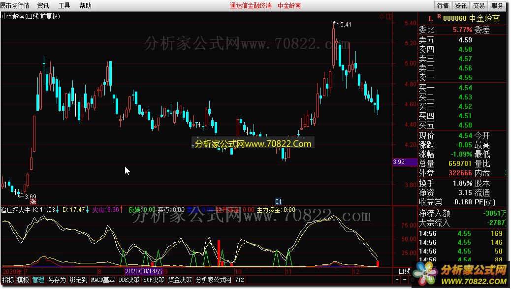Open the 展市场行情 menu
Screen dimensions: 511x289
pyautogui.click(x=15, y=5)
